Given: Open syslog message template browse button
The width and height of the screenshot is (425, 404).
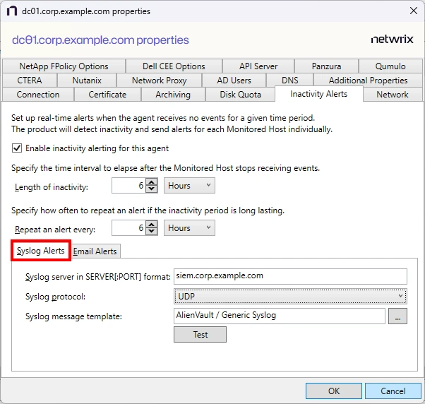Looking at the screenshot, I should [x=397, y=316].
